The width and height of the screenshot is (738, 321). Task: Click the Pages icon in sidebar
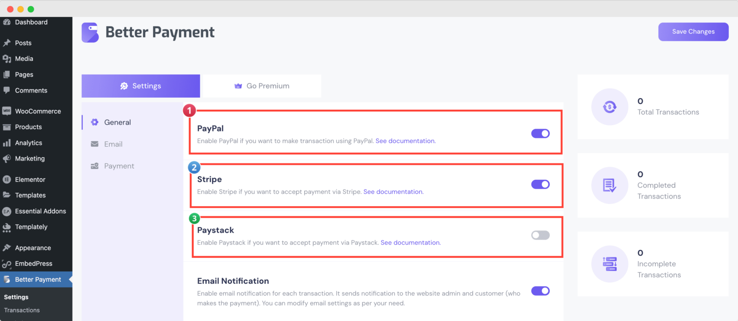(x=6, y=74)
